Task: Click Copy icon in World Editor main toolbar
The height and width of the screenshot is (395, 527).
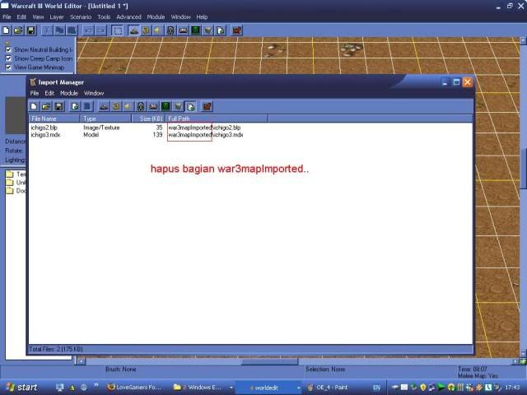Action: [x=59, y=30]
